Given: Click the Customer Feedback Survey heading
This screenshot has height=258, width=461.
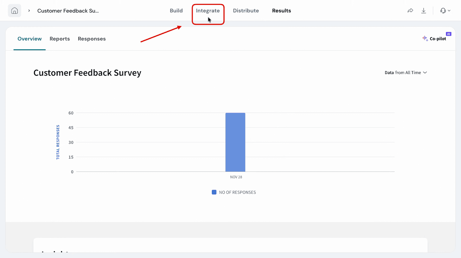Looking at the screenshot, I should coord(87,73).
